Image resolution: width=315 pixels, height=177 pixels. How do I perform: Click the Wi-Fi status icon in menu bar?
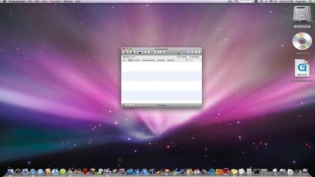coord(271,1)
